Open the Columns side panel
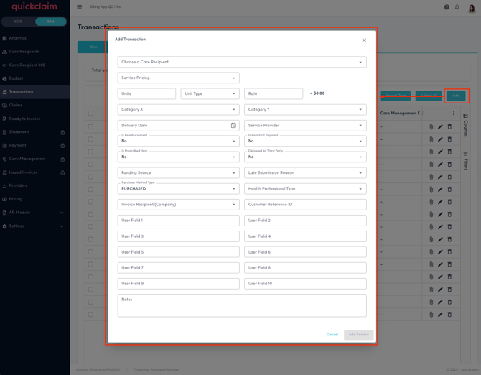 pyautogui.click(x=466, y=125)
